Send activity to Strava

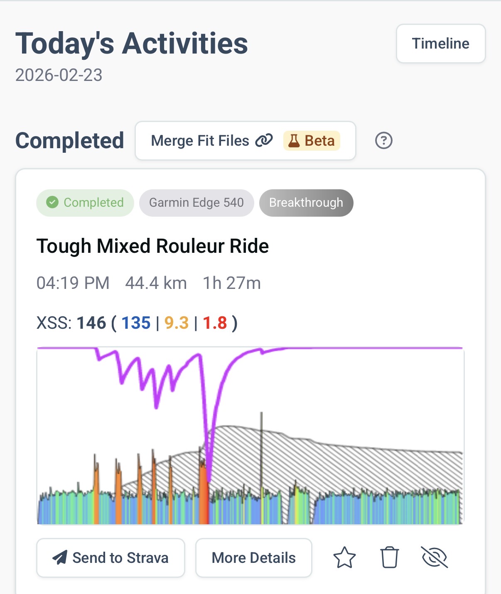point(111,557)
